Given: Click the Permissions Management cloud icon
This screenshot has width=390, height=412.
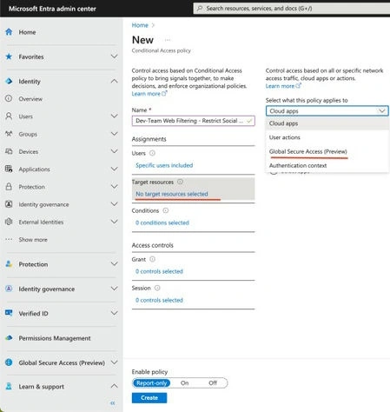Looking at the screenshot, I should [9, 338].
